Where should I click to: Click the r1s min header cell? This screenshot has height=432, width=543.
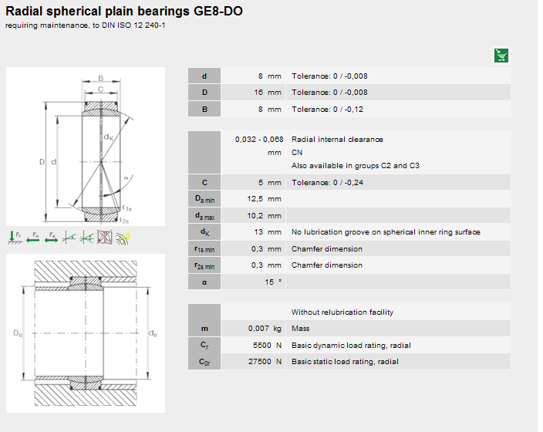[x=204, y=248]
